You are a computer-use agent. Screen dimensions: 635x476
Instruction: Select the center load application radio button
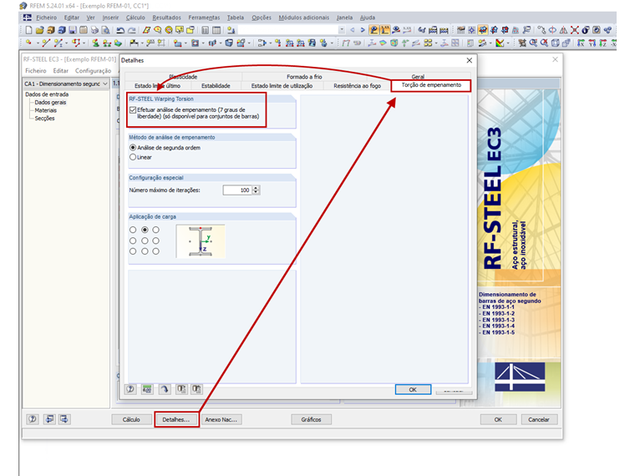[145, 241]
